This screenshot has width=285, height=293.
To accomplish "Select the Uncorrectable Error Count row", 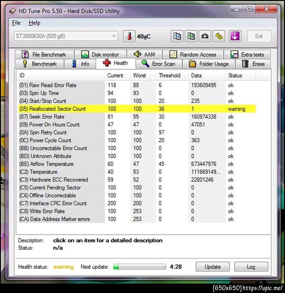I will (137, 148).
